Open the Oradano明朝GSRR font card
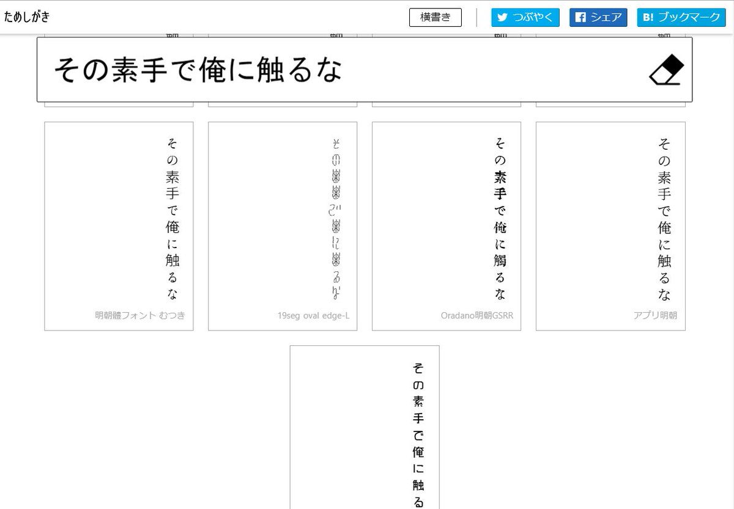The width and height of the screenshot is (734, 509). 447,226
